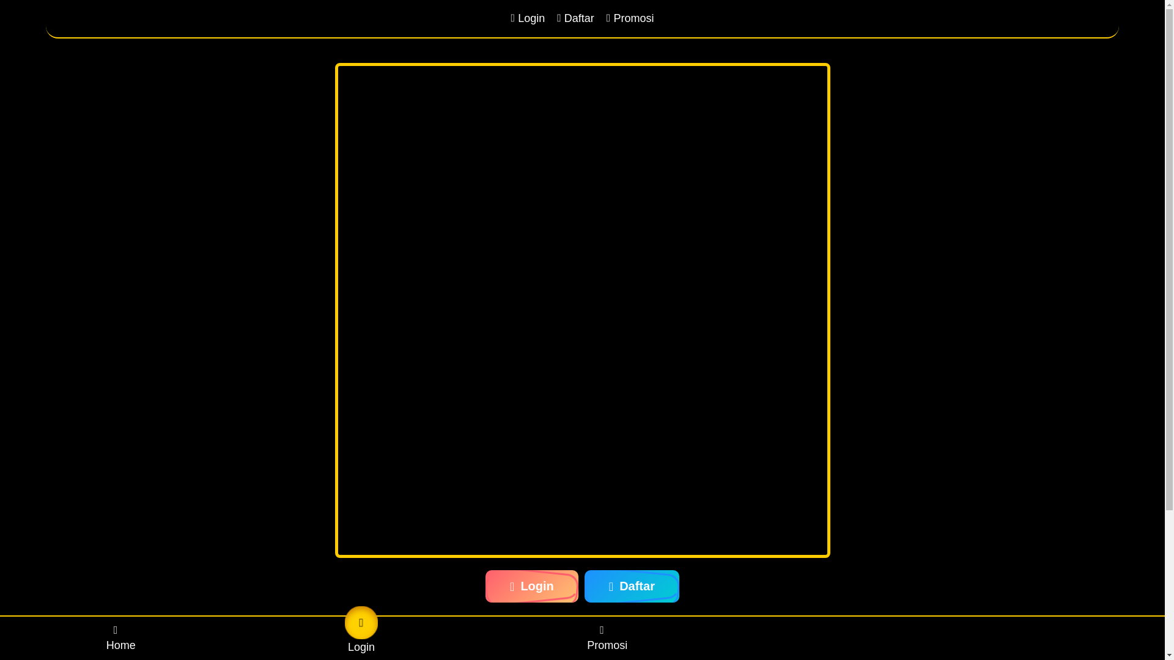The image size is (1174, 660).
Task: Click the Promosi icon in bottom bar
Action: pos(602,630)
